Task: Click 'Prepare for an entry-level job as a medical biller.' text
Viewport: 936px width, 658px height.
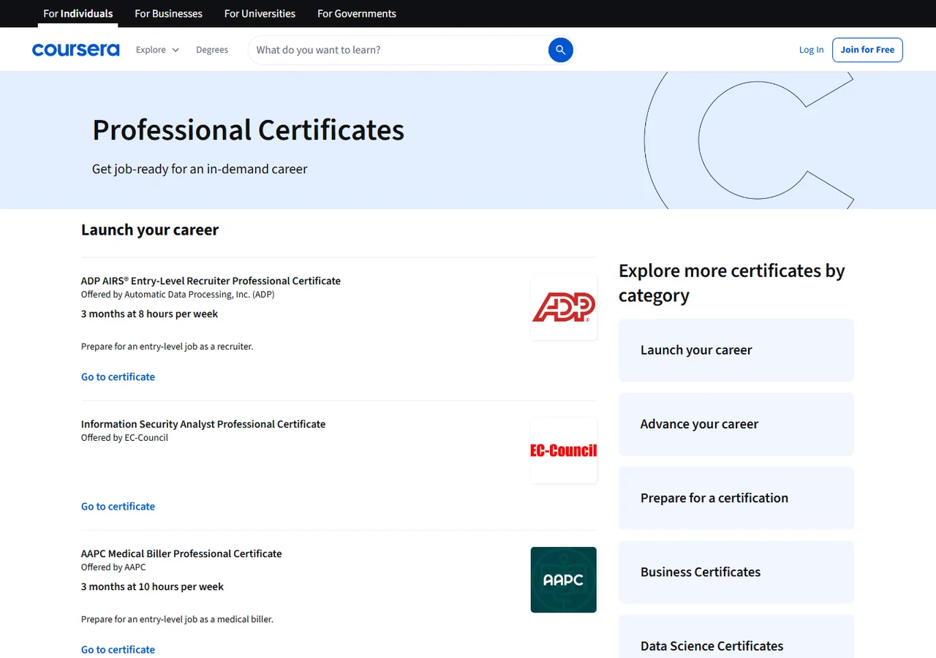Action: (x=177, y=619)
